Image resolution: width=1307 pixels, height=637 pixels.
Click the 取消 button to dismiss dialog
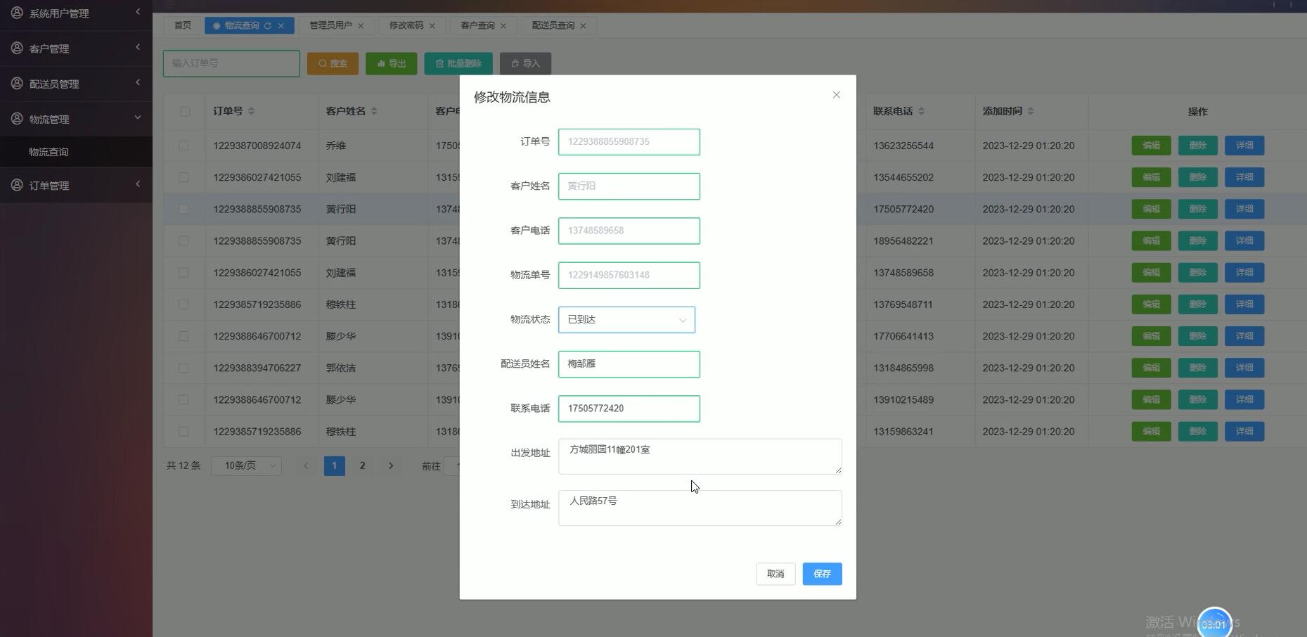tap(775, 574)
